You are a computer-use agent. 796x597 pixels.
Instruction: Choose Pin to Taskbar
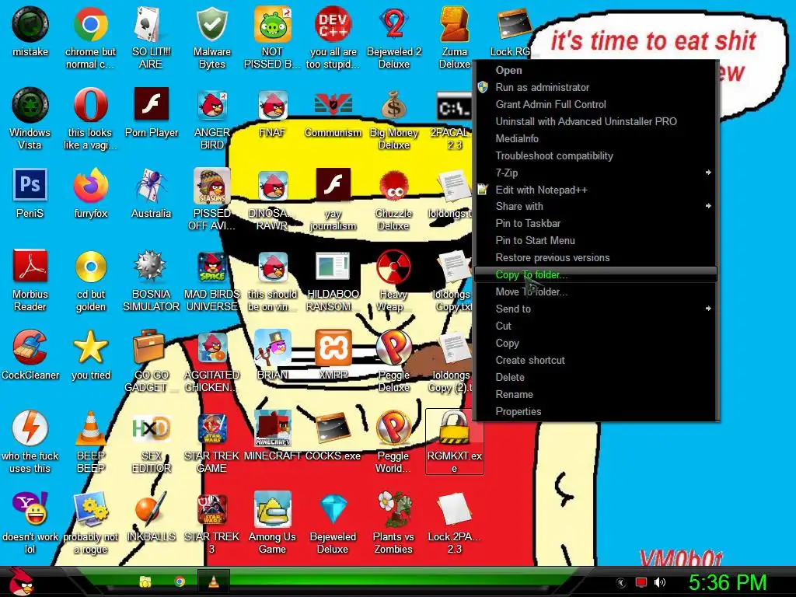[x=596, y=223]
